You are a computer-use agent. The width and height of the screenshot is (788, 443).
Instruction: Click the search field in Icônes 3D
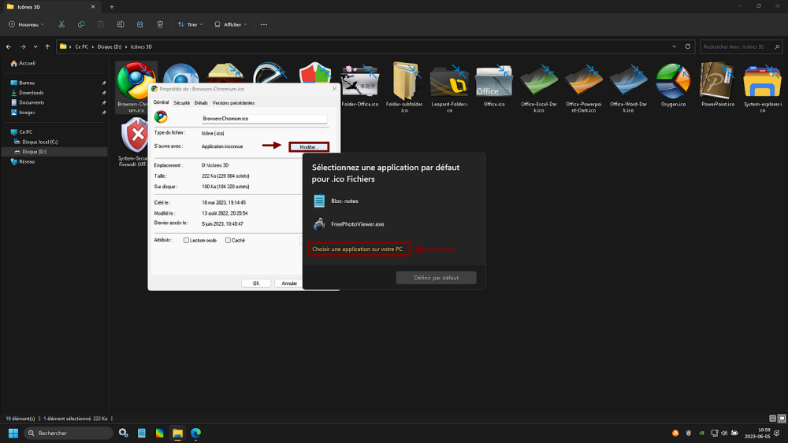pyautogui.click(x=733, y=46)
